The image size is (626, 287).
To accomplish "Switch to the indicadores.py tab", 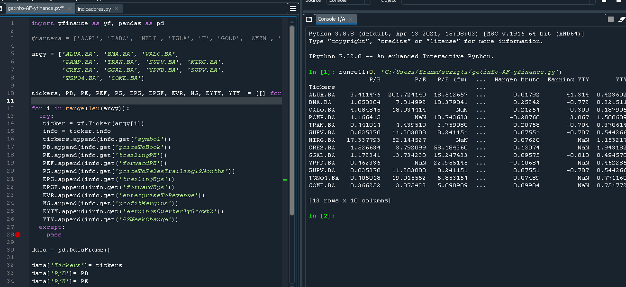I will coord(99,9).
